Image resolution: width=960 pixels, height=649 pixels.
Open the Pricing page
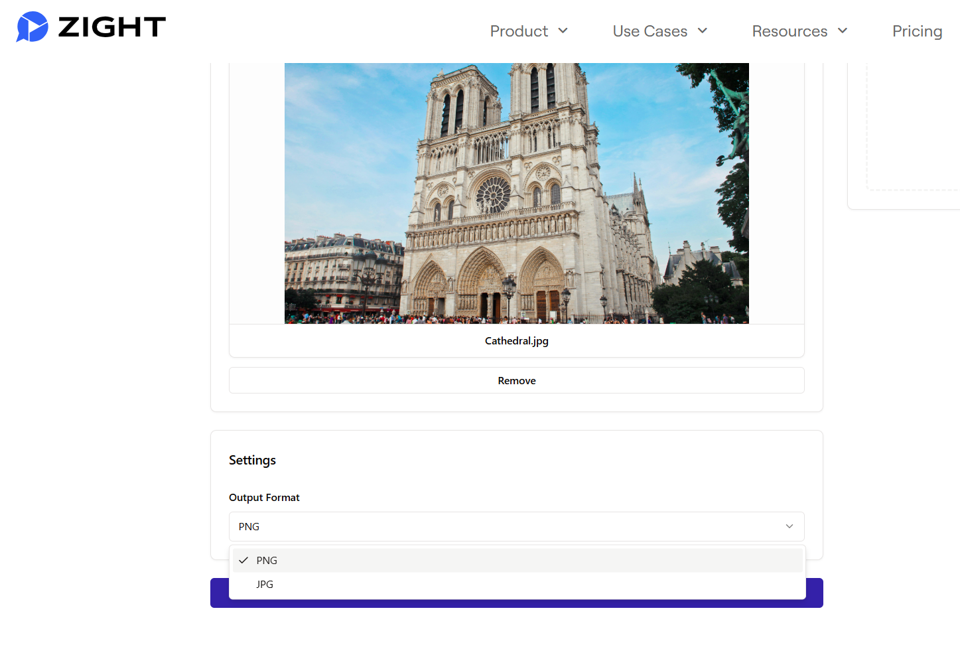coord(917,31)
